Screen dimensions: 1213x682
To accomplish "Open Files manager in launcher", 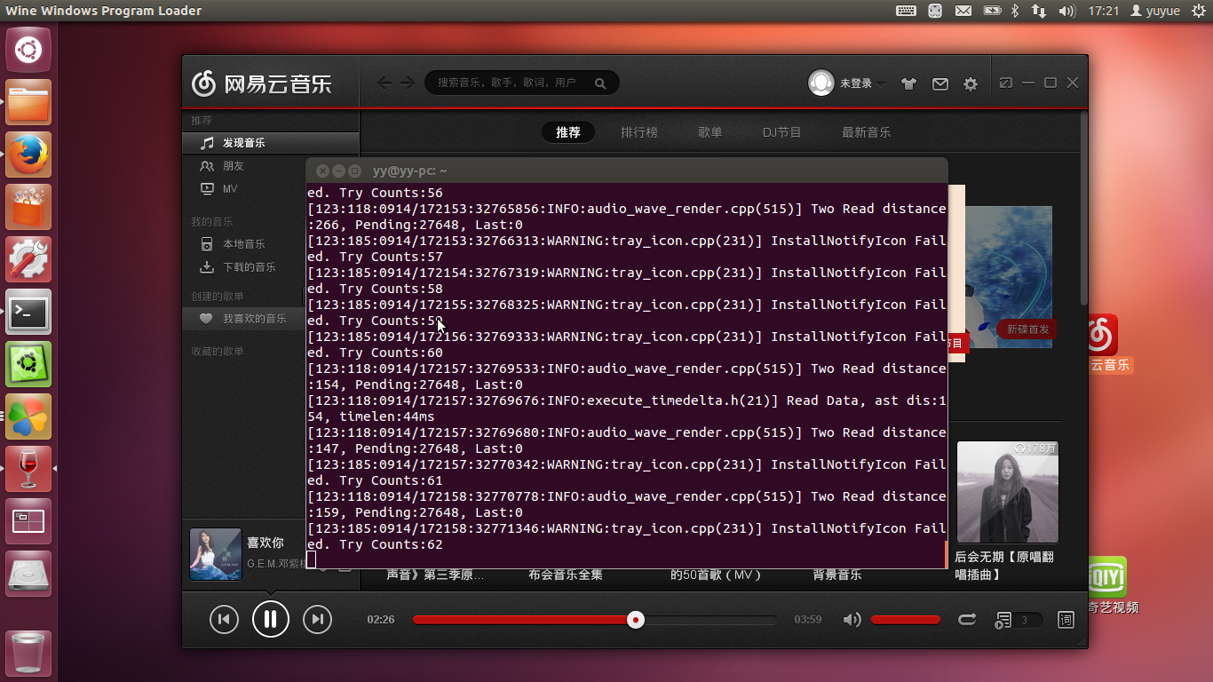I will click(28, 102).
